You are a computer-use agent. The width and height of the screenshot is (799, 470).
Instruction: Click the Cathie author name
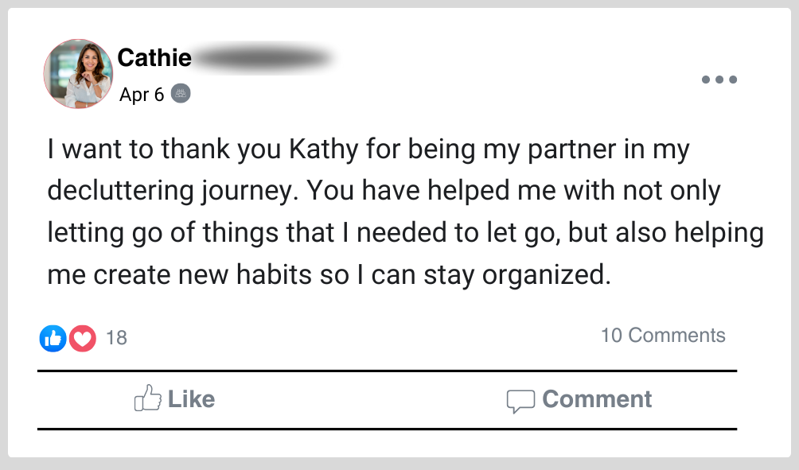pyautogui.click(x=154, y=57)
